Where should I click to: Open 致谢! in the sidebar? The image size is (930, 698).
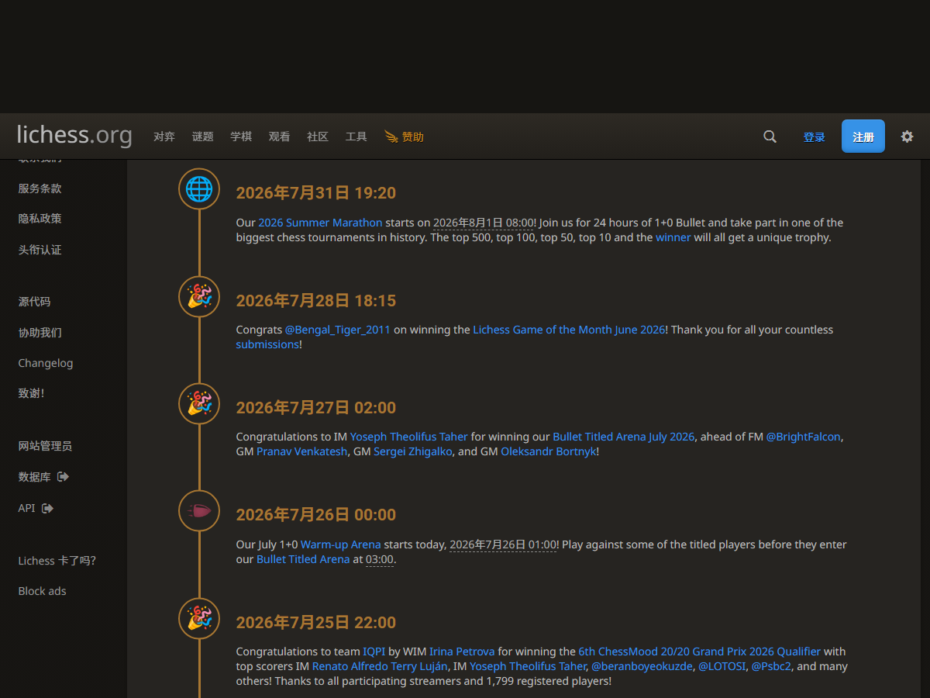(x=32, y=393)
